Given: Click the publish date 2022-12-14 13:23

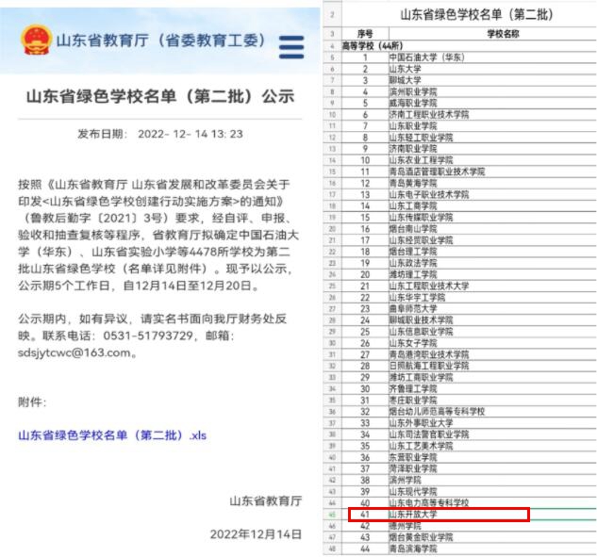Looking at the screenshot, I should pyautogui.click(x=190, y=134).
